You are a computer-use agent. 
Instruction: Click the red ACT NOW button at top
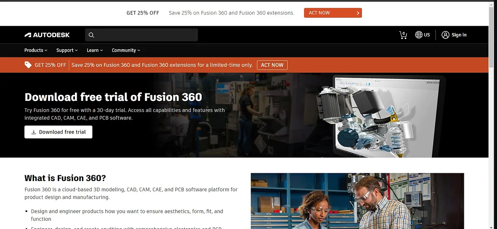point(333,13)
